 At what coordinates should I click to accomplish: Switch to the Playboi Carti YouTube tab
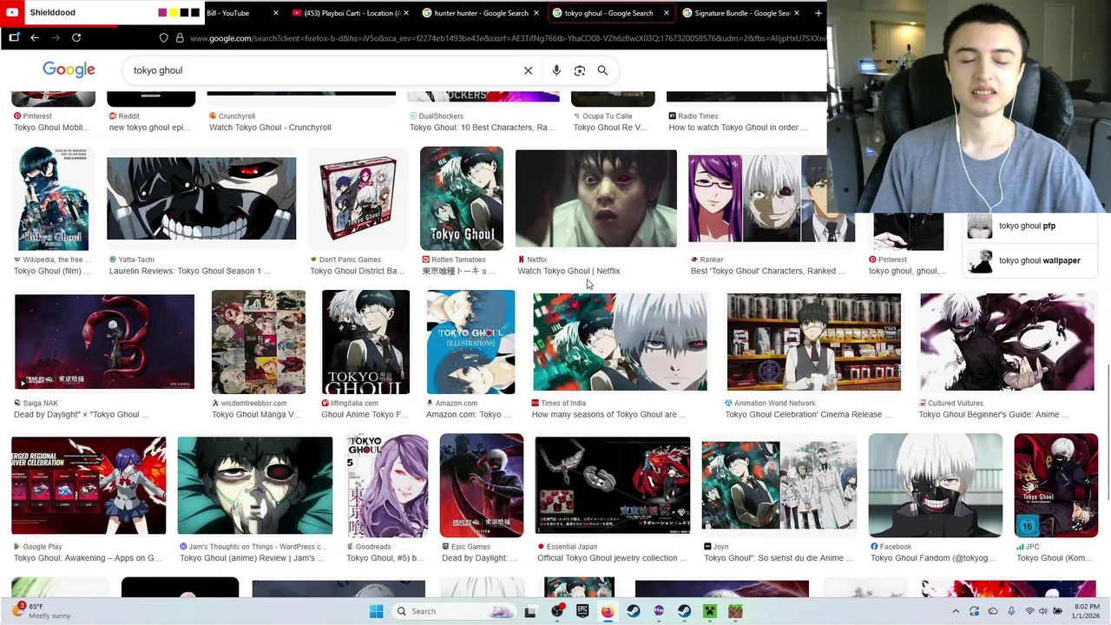coord(352,13)
